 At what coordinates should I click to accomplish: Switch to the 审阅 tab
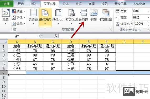[91, 4]
